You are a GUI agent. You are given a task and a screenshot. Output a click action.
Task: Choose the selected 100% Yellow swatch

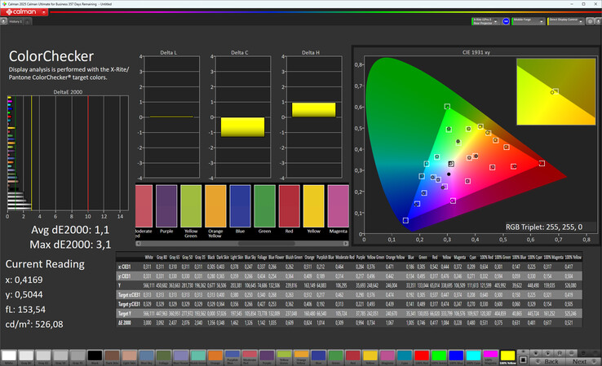(507, 357)
